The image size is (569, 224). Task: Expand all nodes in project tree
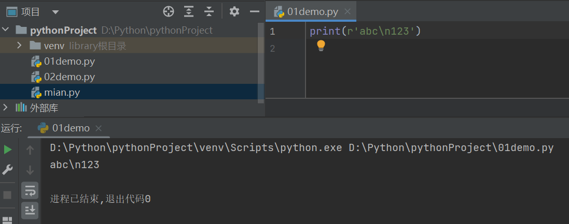coord(189,11)
